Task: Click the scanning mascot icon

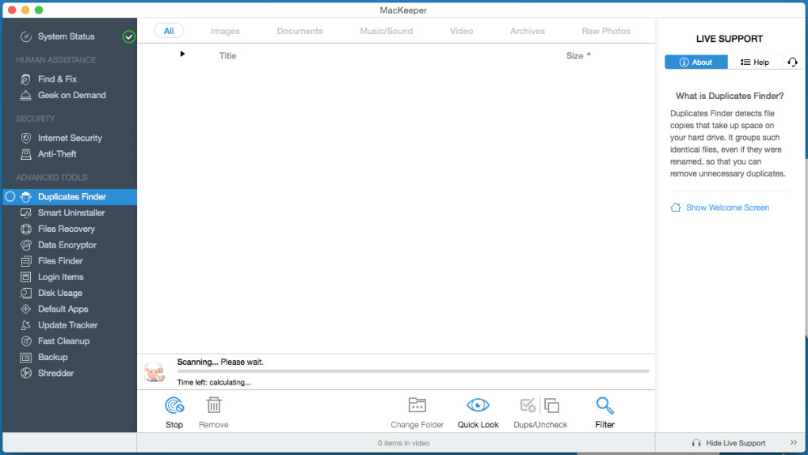Action: 154,372
